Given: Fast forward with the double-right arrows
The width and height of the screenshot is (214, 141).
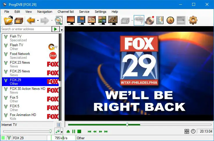Looking at the screenshot, I should (101, 132).
